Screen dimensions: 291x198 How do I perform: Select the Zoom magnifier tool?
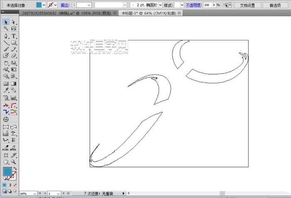click(14, 162)
